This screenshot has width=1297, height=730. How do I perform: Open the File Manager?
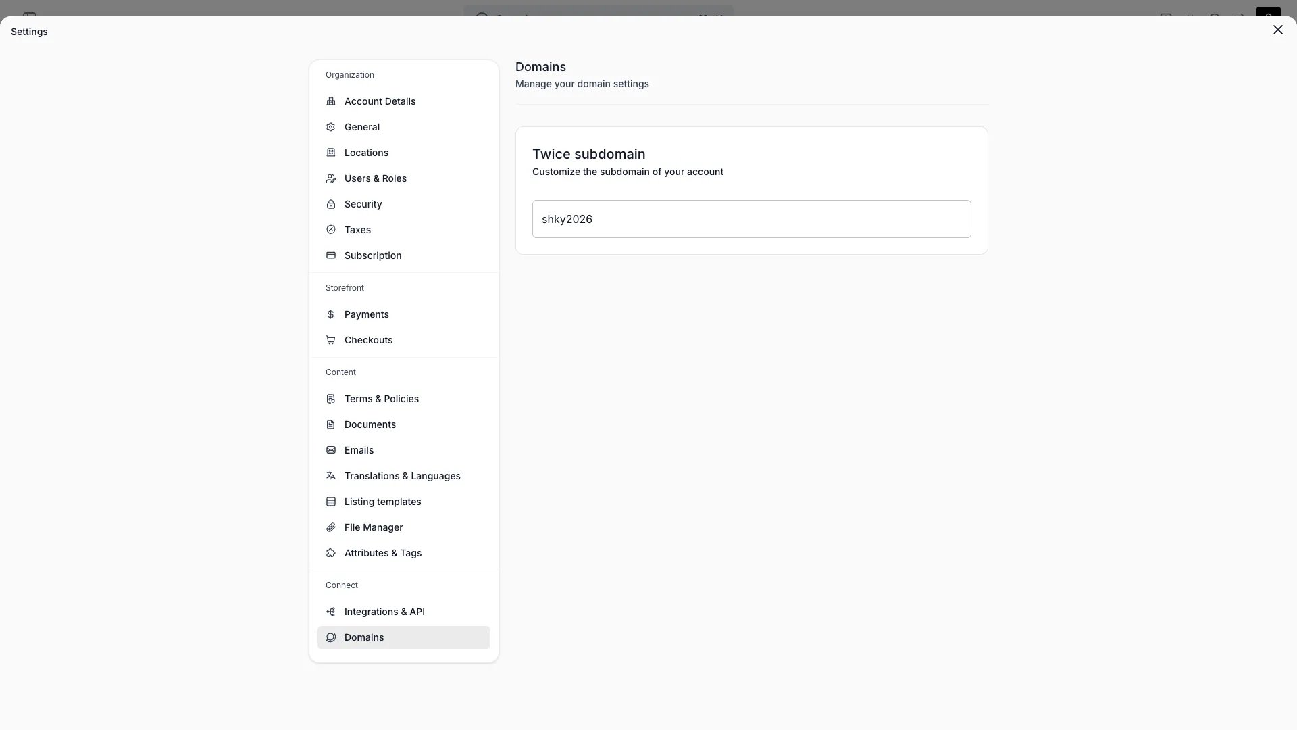[404, 527]
